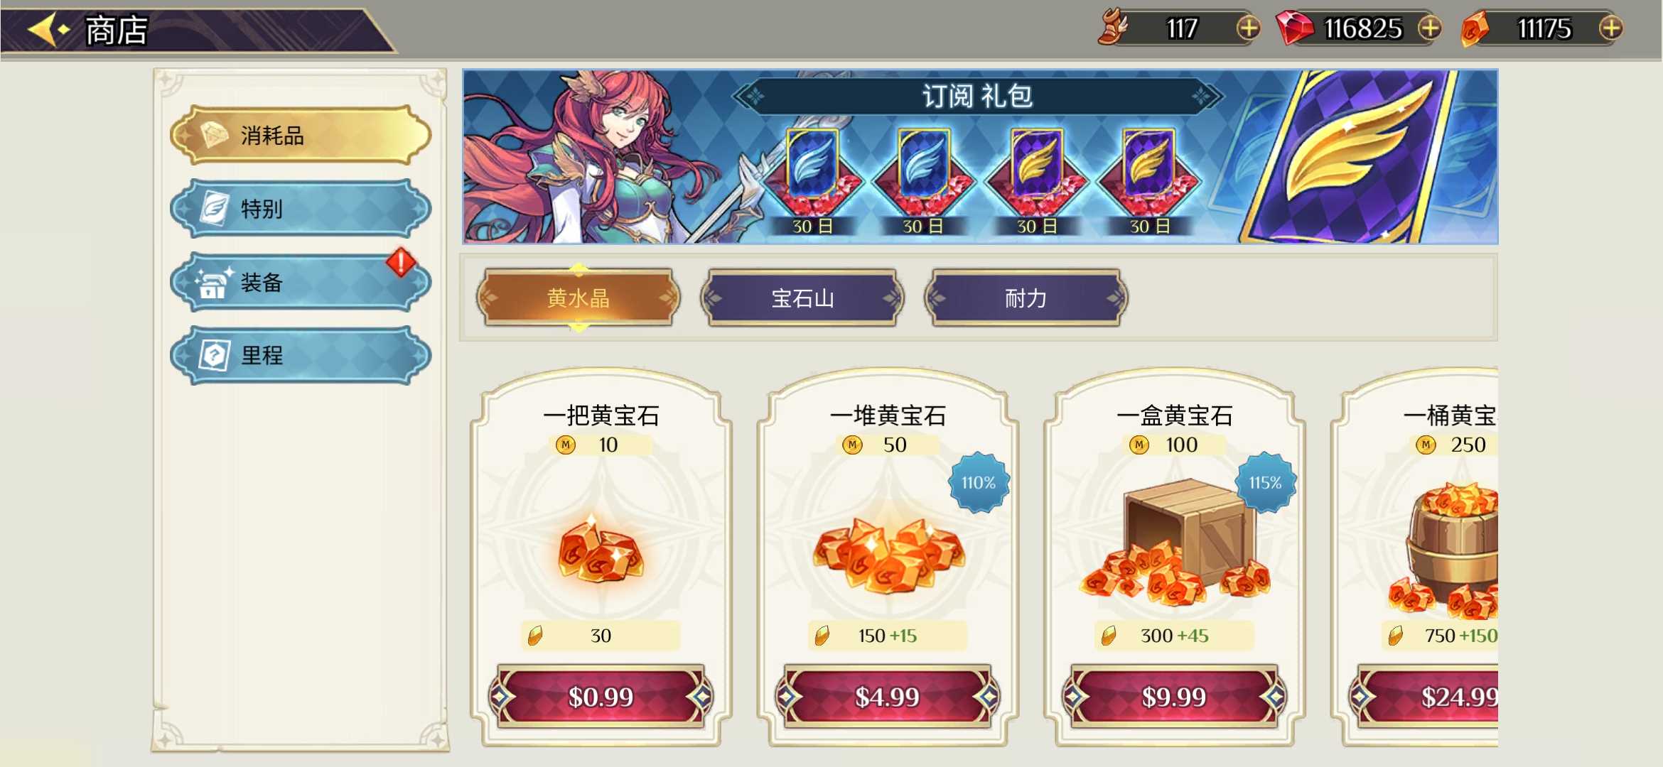
Task: Add yellow crystals with plus next to 11175
Action: 1610,28
